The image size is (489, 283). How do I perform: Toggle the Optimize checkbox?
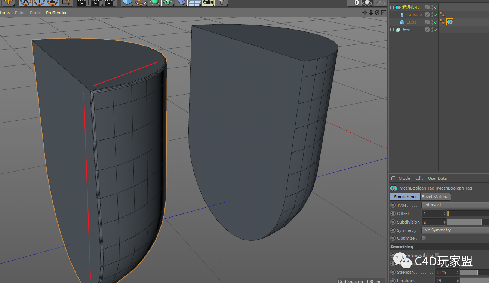[424, 238]
